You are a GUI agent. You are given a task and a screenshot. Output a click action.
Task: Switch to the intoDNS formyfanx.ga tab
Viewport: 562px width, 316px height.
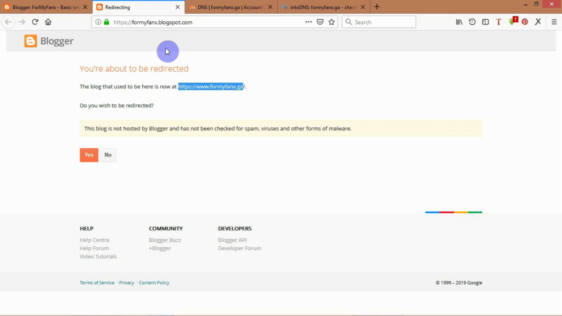click(x=322, y=7)
